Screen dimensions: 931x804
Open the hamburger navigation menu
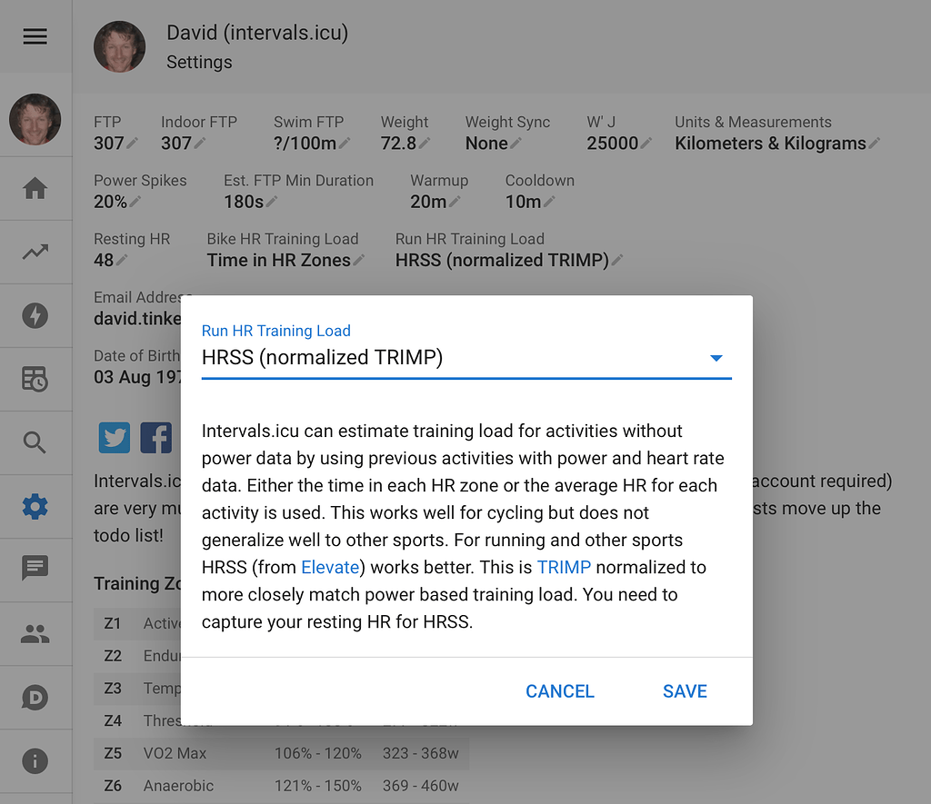[35, 36]
